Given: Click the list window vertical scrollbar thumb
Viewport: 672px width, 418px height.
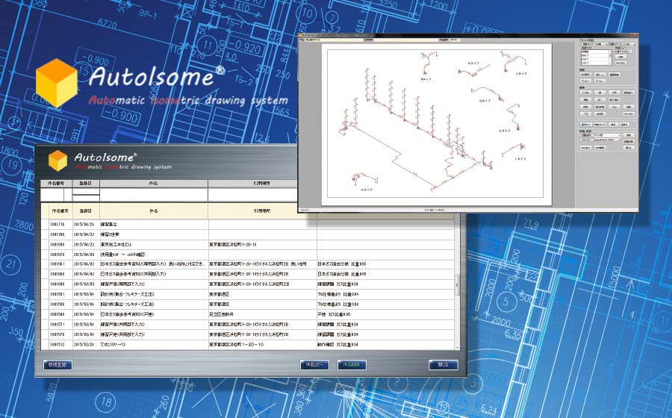Looking at the screenshot, I should [x=457, y=285].
